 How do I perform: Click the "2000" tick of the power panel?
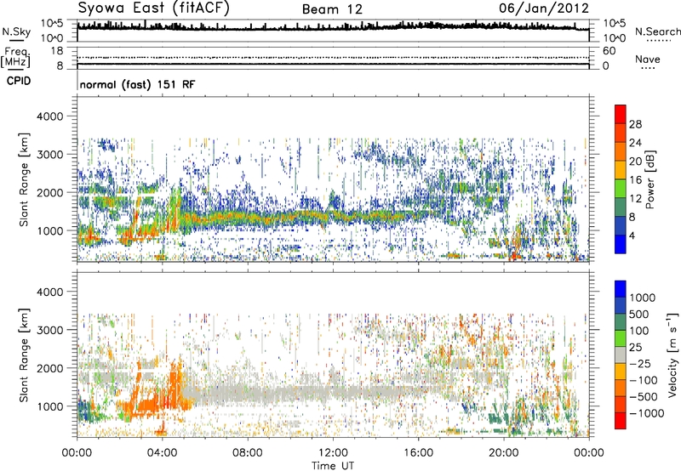(49, 192)
